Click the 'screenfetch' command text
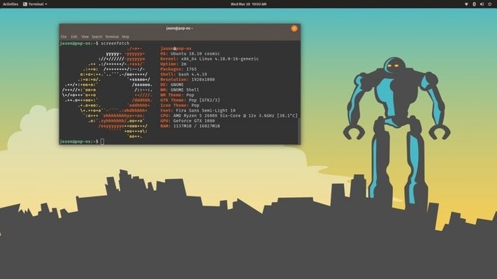Image resolution: width=497 pixels, height=279 pixels. [x=115, y=43]
